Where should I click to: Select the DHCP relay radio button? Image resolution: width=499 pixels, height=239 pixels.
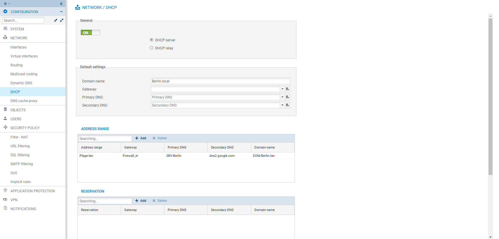tap(152, 48)
